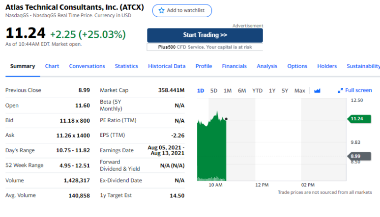Click the 12 PM chart axis label
This screenshot has height=217, width=380.
[x=262, y=185]
